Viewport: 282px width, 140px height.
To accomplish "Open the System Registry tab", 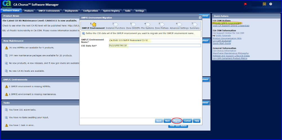I will (x=111, y=11).
